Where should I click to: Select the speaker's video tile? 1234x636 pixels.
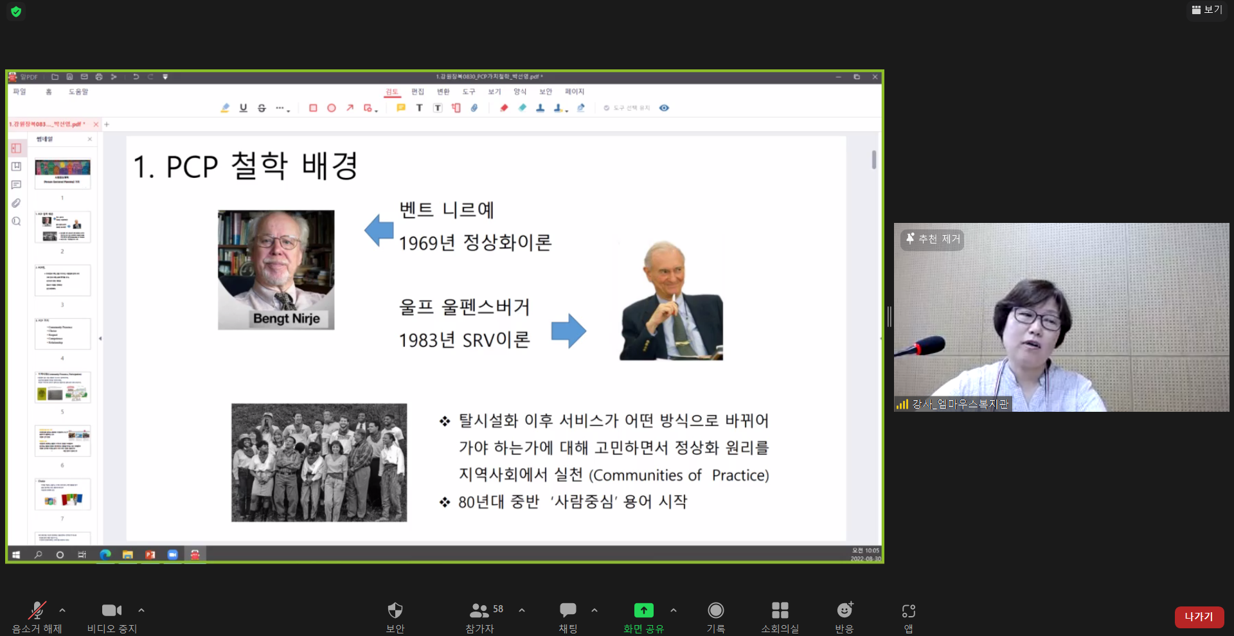click(1061, 317)
